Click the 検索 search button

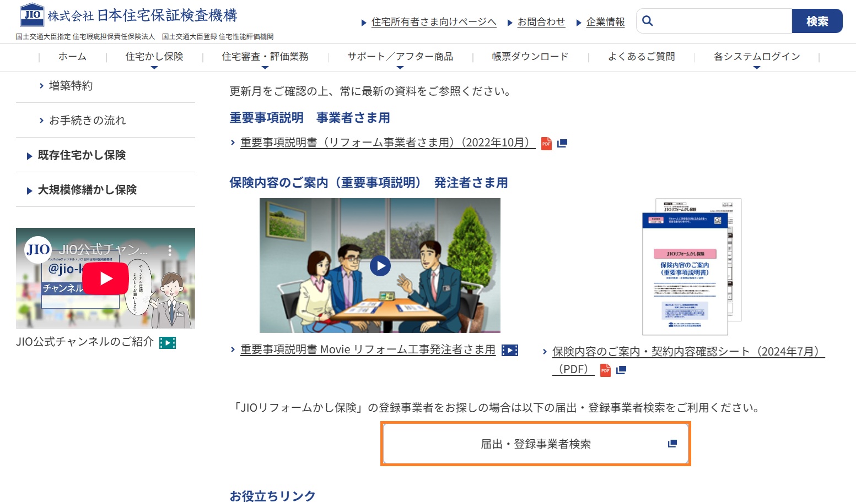817,21
